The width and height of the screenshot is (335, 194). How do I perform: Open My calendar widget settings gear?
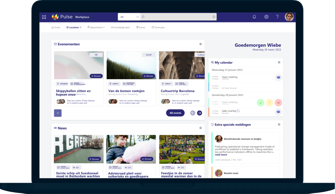click(x=279, y=62)
